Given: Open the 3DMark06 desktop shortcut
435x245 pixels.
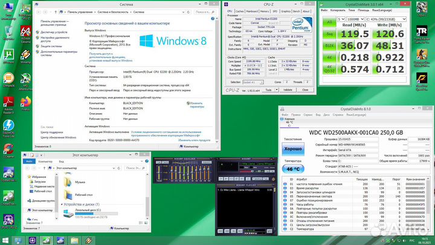Looking at the screenshot, I should click(x=8, y=80).
